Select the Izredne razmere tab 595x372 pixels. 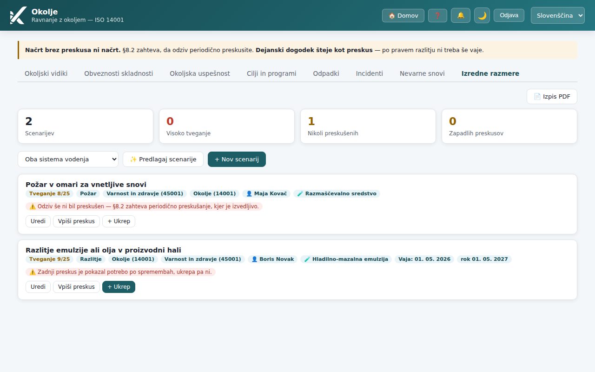coord(490,73)
